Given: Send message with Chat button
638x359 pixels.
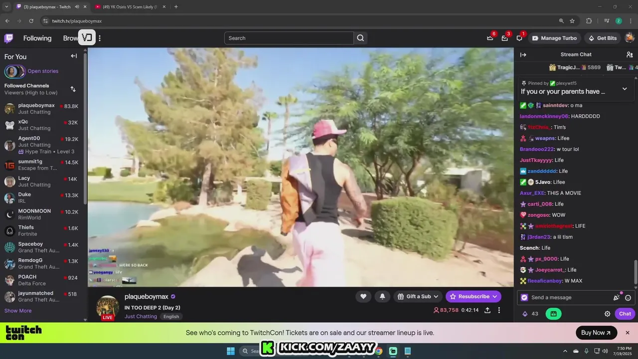Looking at the screenshot, I should pyautogui.click(x=625, y=314).
